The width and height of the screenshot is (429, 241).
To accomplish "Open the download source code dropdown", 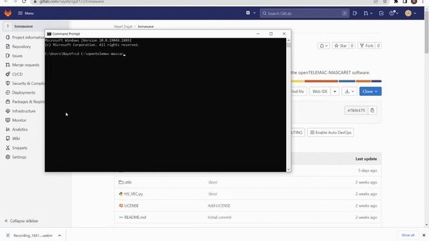I will click(x=349, y=91).
